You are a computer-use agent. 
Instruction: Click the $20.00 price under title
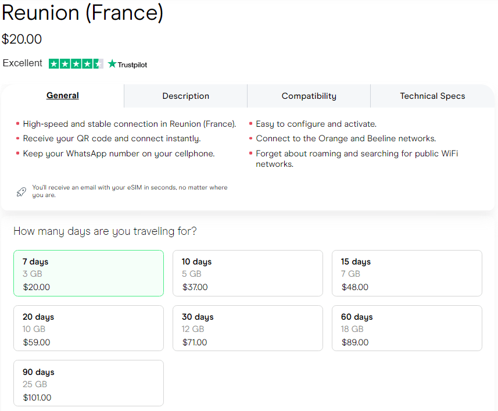pyautogui.click(x=22, y=40)
